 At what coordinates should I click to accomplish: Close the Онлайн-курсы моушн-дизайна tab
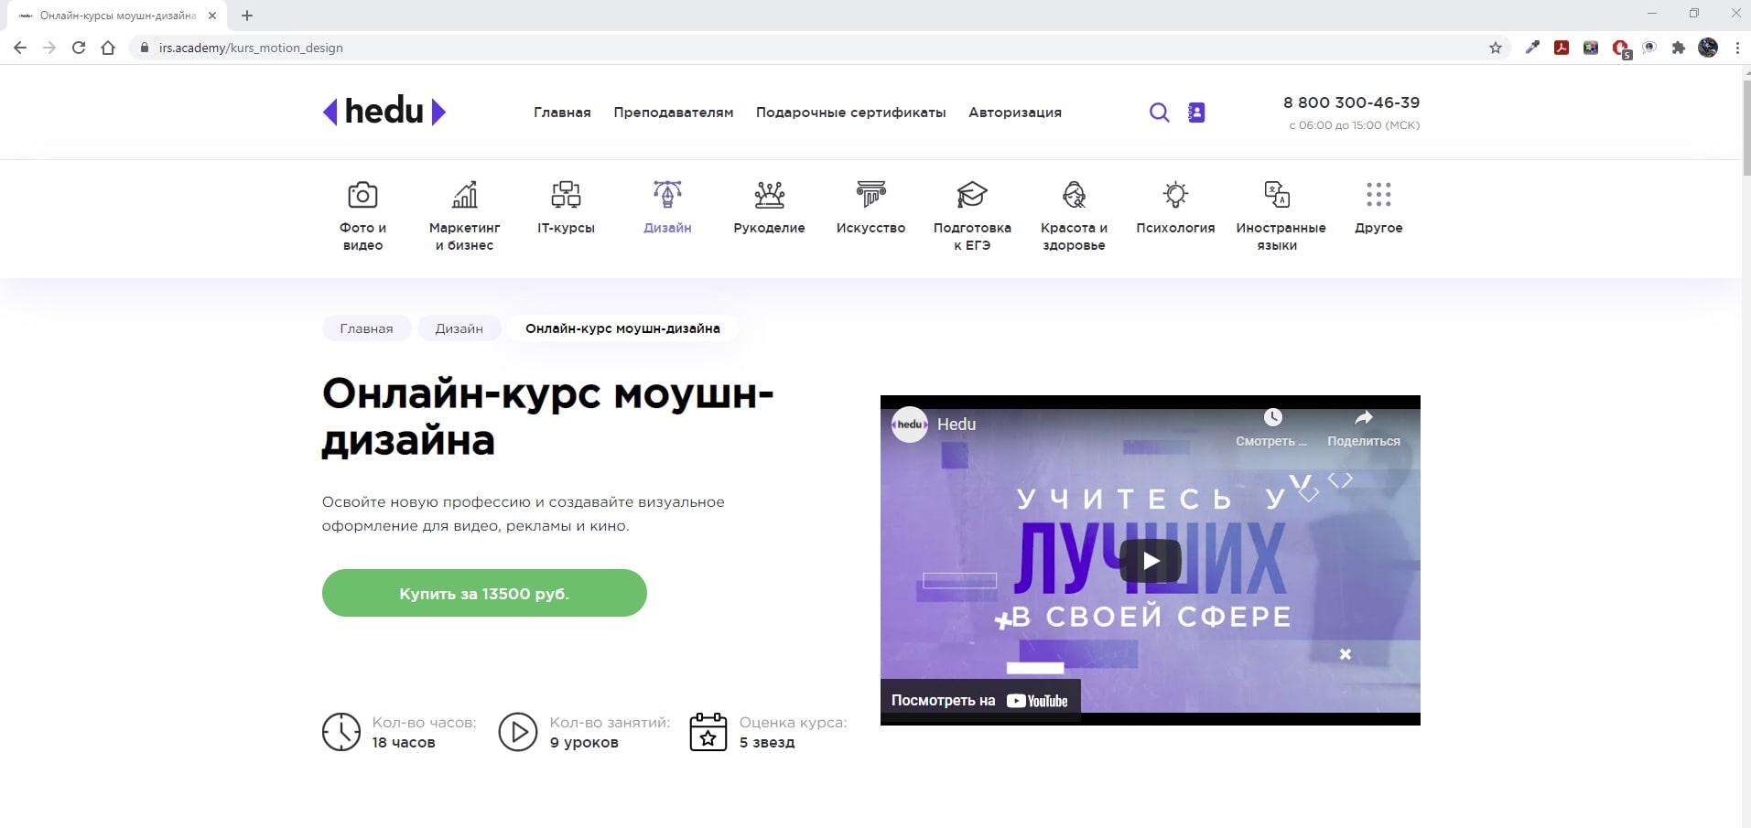click(x=212, y=16)
